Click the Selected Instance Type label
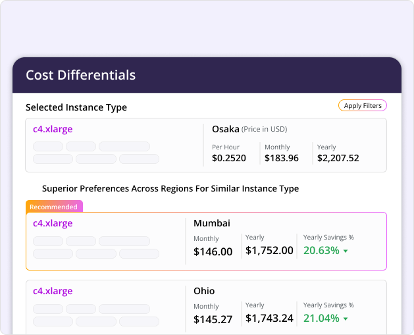414x335 pixels. click(76, 107)
